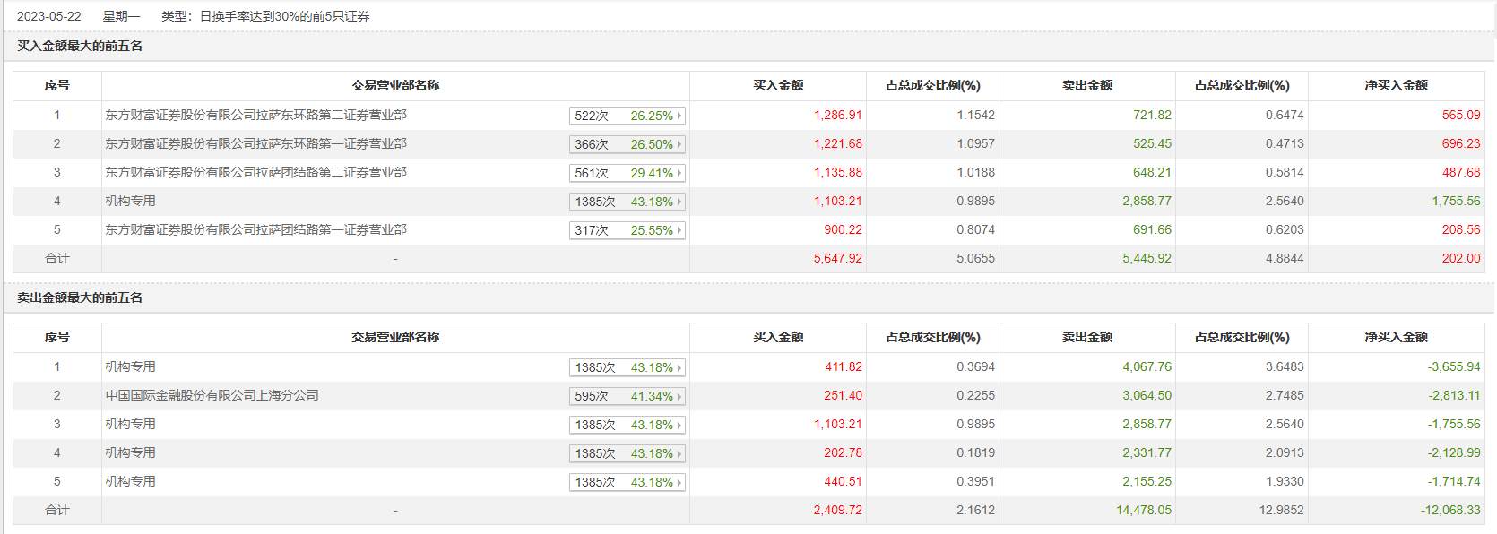1497x534 pixels.
Task: Select the total net value -12,068.33
Action: [1450, 510]
